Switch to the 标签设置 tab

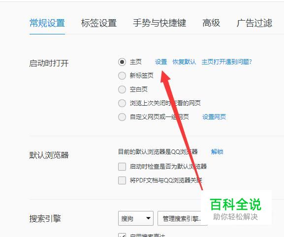(99, 23)
